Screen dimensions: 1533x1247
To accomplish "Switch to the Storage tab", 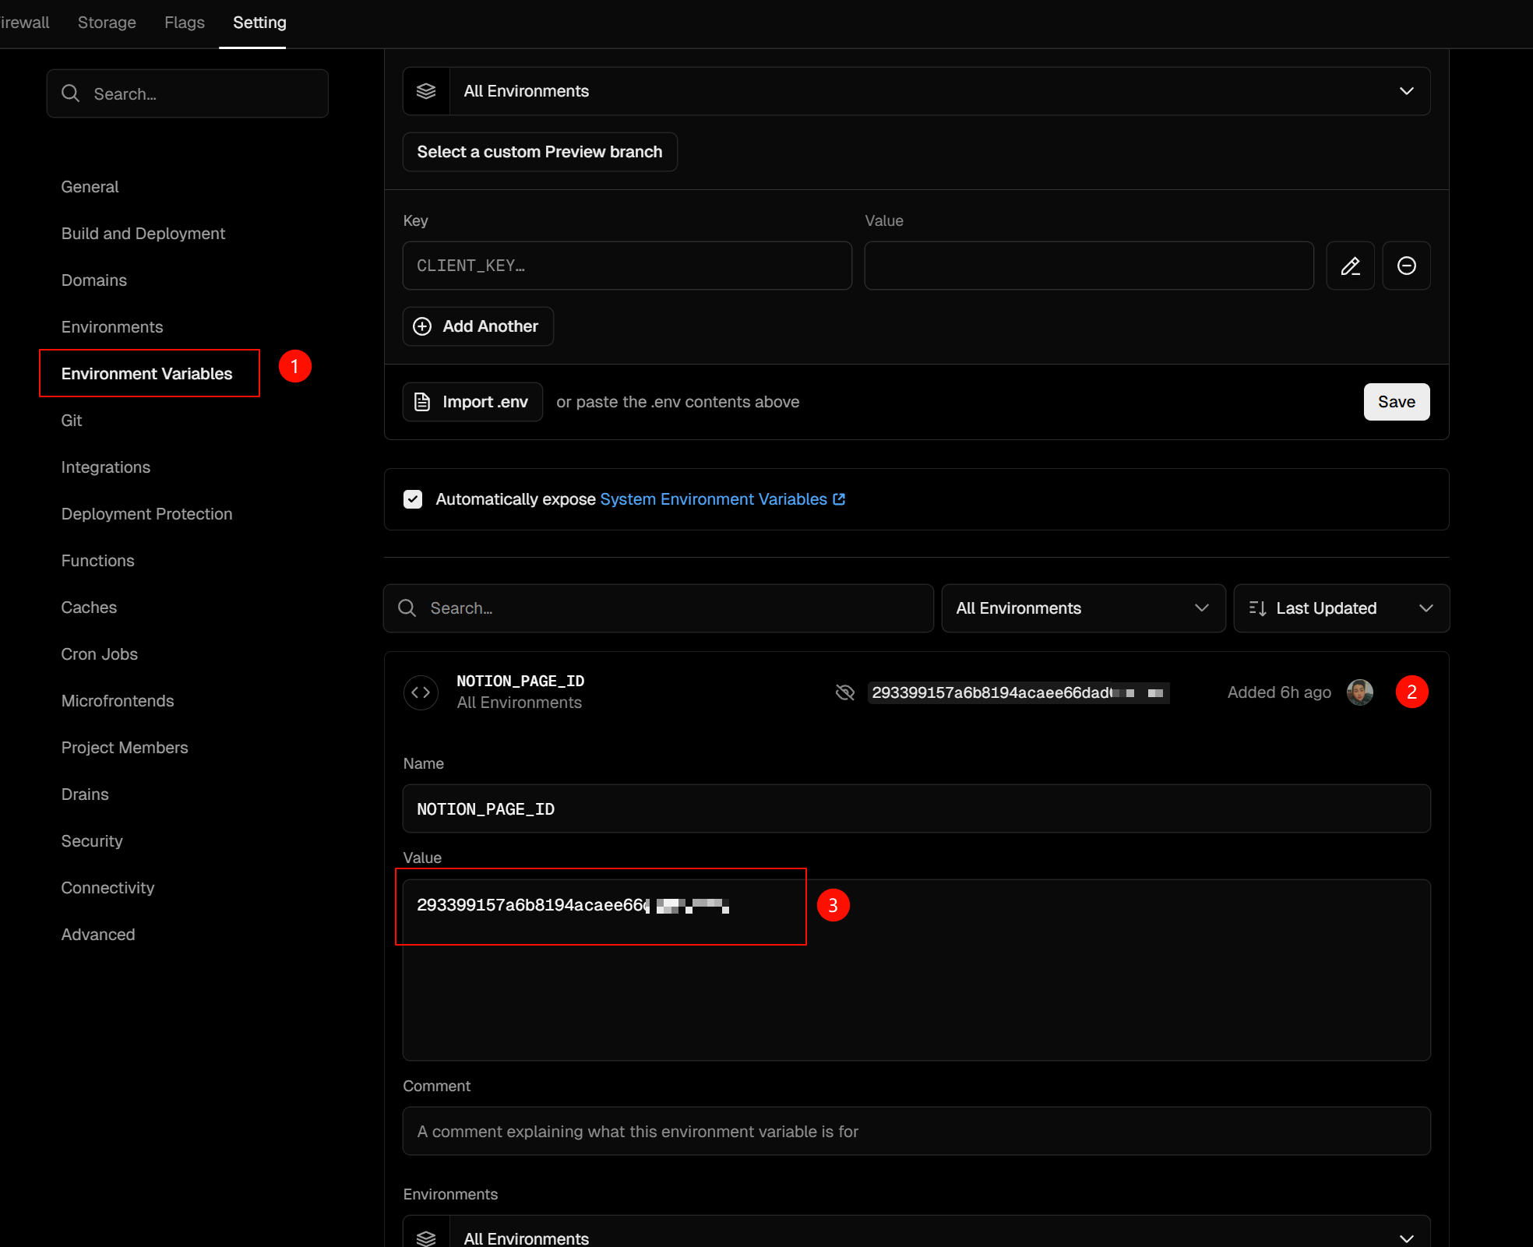I will tap(107, 23).
